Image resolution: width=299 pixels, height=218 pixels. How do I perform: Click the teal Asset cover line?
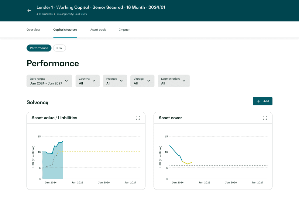point(174,150)
